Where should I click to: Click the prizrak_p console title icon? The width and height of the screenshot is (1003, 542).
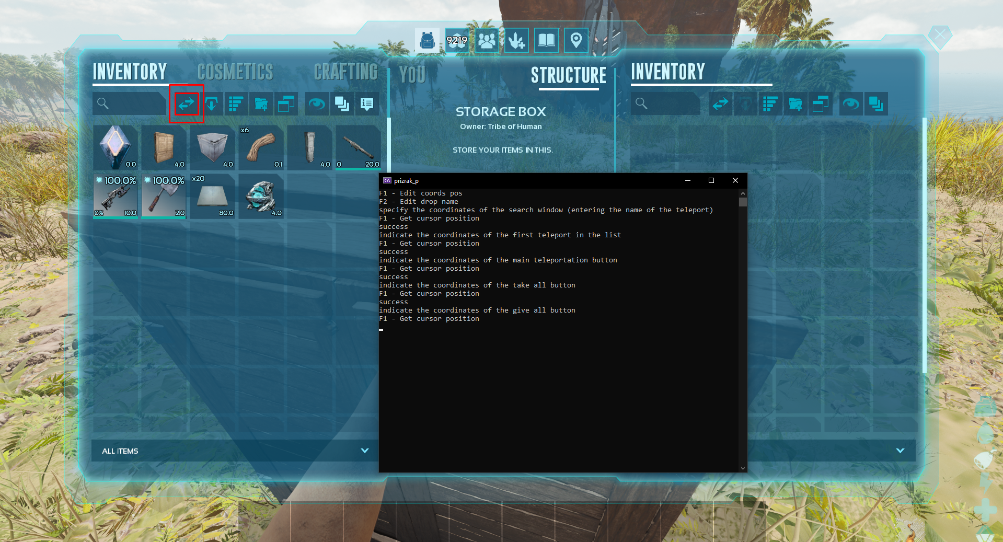click(x=387, y=180)
